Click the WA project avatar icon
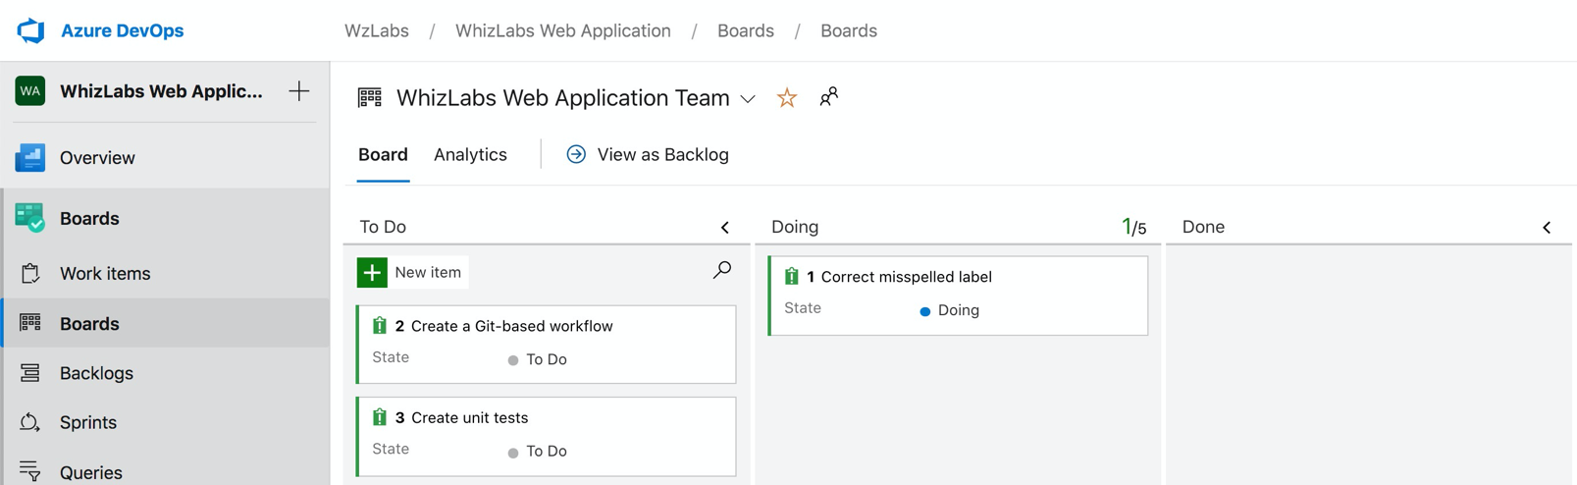Image resolution: width=1577 pixels, height=485 pixels. pos(30,91)
